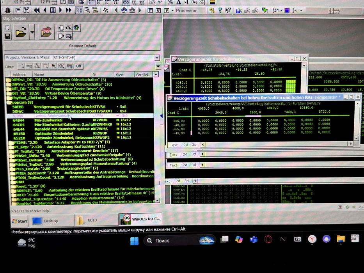Click the delta difference icon

(x=179, y=2)
